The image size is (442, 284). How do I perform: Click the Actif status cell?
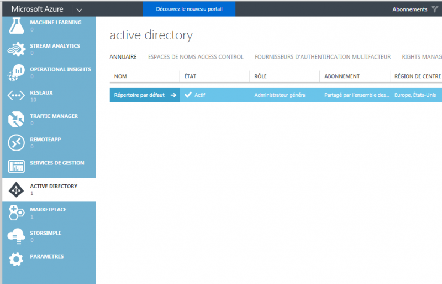pos(214,95)
